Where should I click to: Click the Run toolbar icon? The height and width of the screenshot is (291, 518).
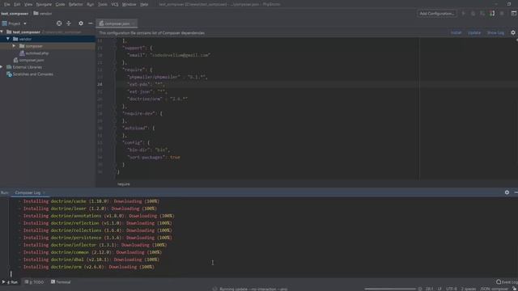pos(463,14)
